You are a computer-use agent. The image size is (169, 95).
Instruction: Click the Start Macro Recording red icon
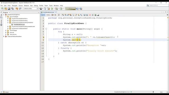tap(90, 15)
